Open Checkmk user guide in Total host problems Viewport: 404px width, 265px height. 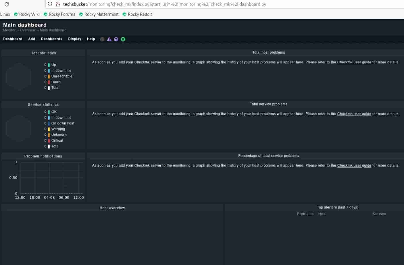pos(354,62)
